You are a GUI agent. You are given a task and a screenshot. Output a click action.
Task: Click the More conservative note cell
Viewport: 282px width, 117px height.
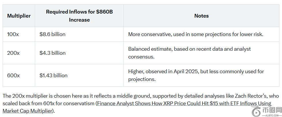(x=196, y=34)
